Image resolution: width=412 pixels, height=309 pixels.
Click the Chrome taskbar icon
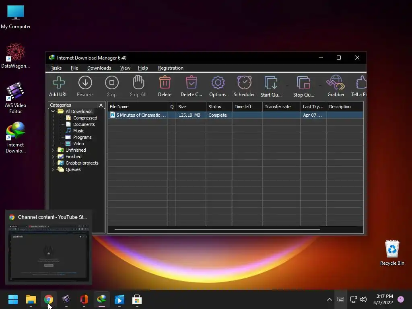49,299
